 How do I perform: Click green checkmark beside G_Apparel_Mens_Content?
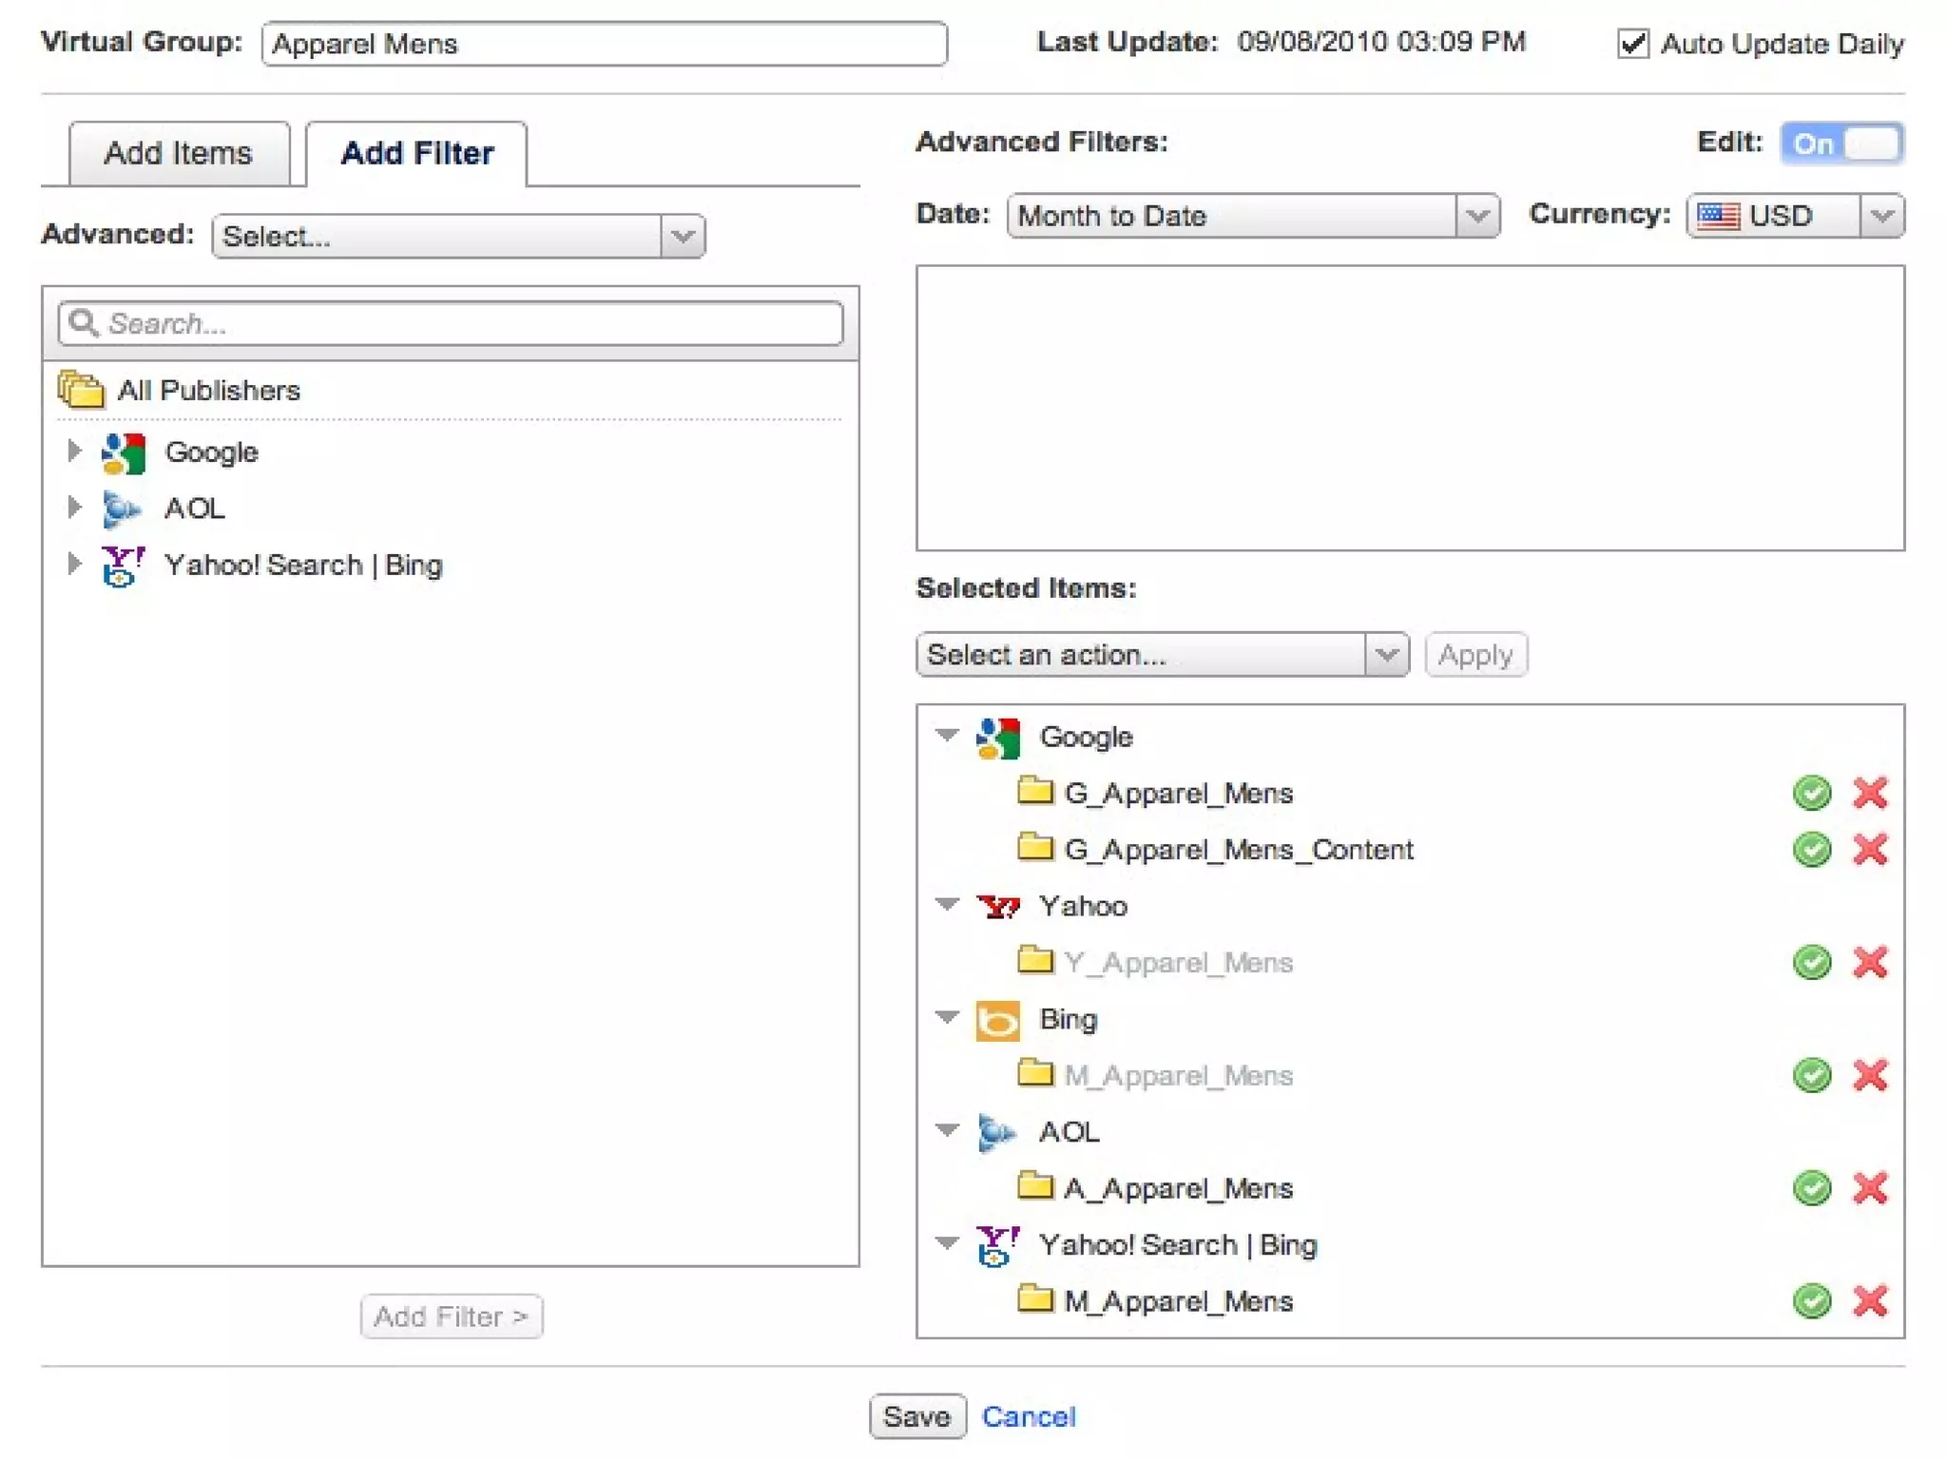pos(1811,849)
